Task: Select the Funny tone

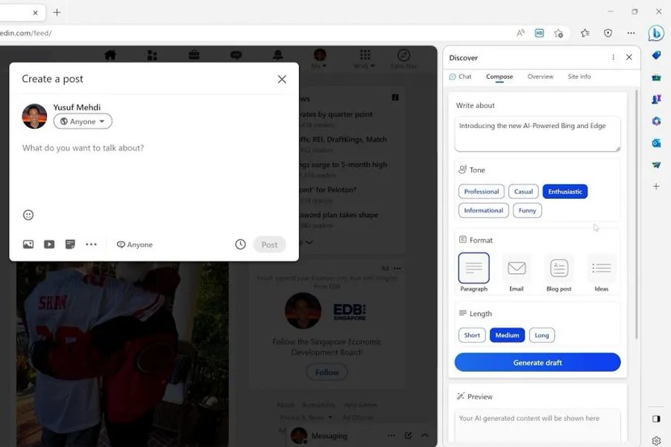Action: (x=527, y=210)
